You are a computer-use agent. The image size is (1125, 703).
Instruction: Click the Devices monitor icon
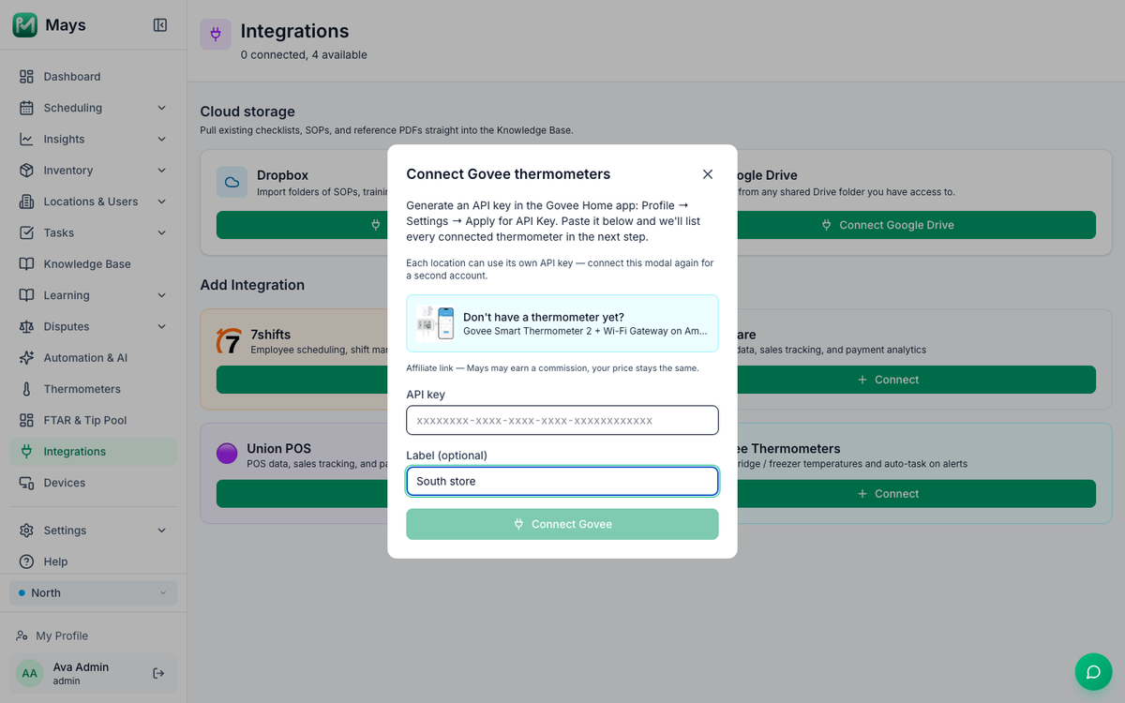click(26, 483)
